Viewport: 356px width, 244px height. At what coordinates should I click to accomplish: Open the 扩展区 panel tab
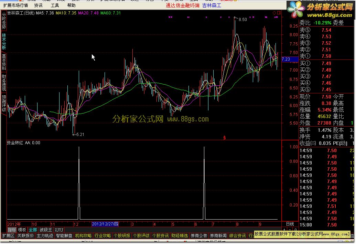pos(8,236)
